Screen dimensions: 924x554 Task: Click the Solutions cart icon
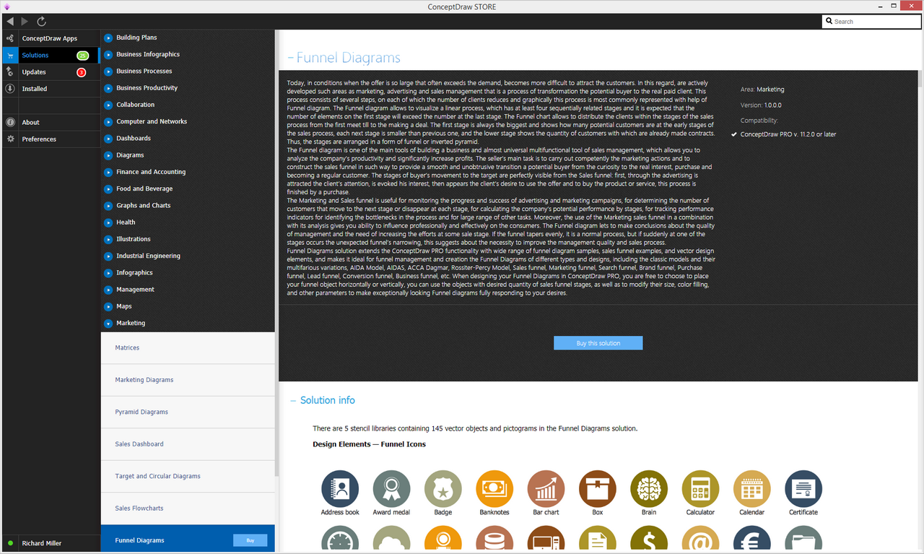(x=10, y=55)
